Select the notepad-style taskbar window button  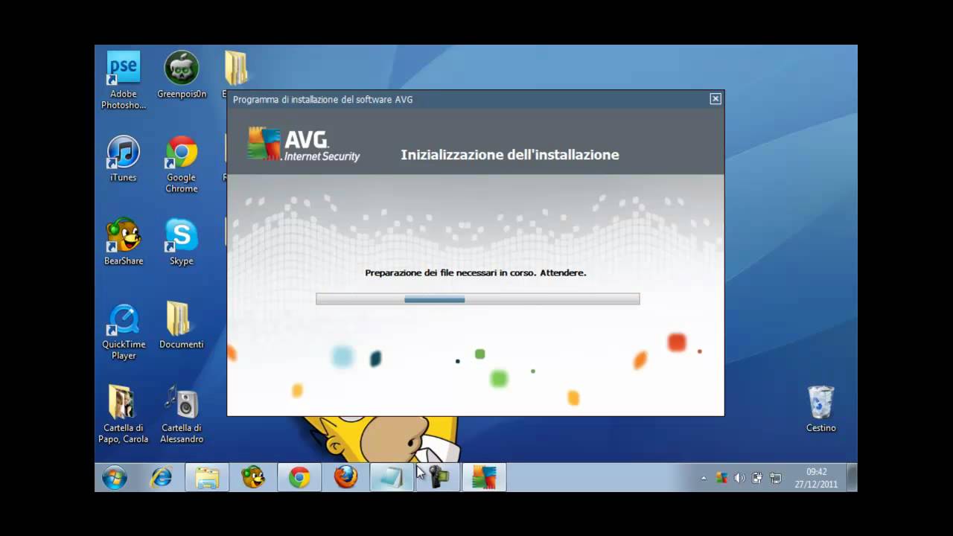point(392,477)
